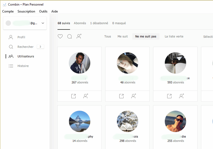The height and width of the screenshot is (149, 213).
Task: Click the username ending in 'rdie'
Action: tap(174, 137)
